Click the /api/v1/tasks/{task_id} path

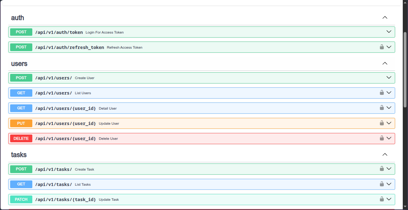click(66, 200)
